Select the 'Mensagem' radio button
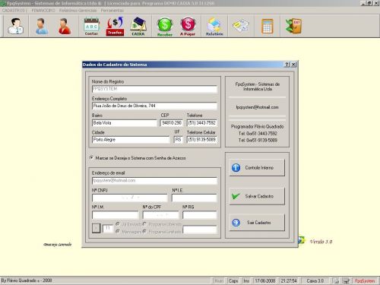 (x=118, y=231)
